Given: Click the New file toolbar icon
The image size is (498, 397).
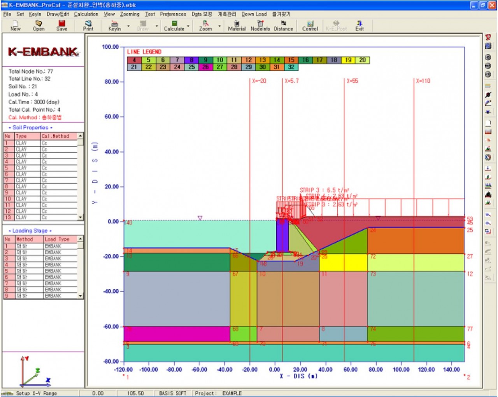Looking at the screenshot, I should [x=16, y=26].
